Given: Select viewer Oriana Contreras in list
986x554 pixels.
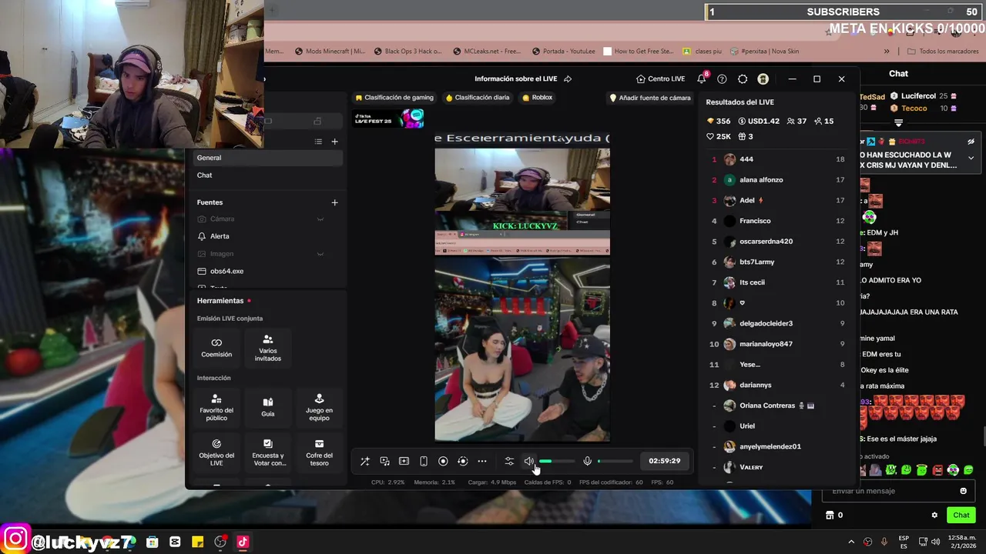Looking at the screenshot, I should point(776,405).
